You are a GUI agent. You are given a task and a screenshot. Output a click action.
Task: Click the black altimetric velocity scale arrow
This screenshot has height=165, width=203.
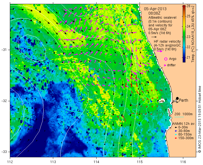pyautogui.click(x=154, y=37)
